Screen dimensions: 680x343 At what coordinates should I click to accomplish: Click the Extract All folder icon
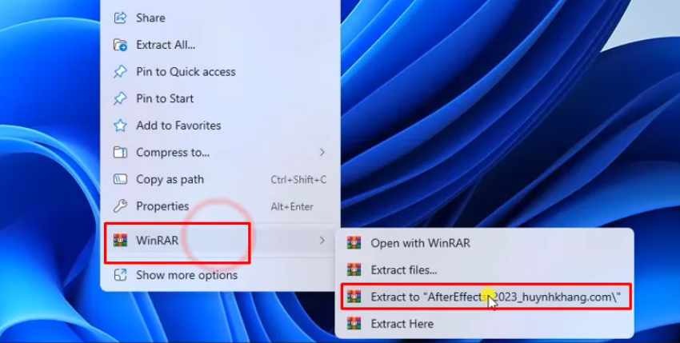pos(120,45)
